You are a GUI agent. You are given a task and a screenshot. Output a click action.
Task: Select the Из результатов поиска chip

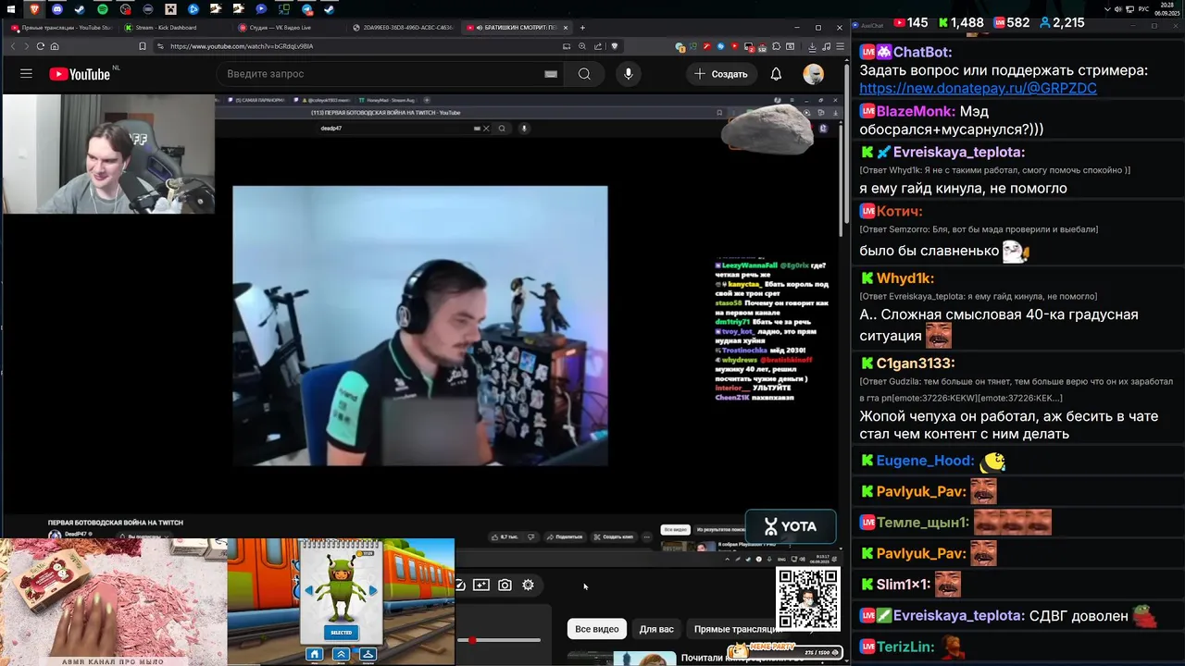719,530
